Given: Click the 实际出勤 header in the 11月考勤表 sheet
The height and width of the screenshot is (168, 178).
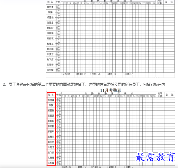Looking at the screenshot, I should [160, 95].
